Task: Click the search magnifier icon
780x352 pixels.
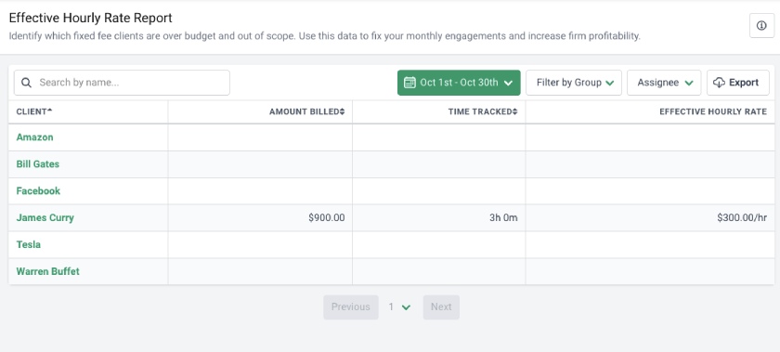Action: point(26,83)
